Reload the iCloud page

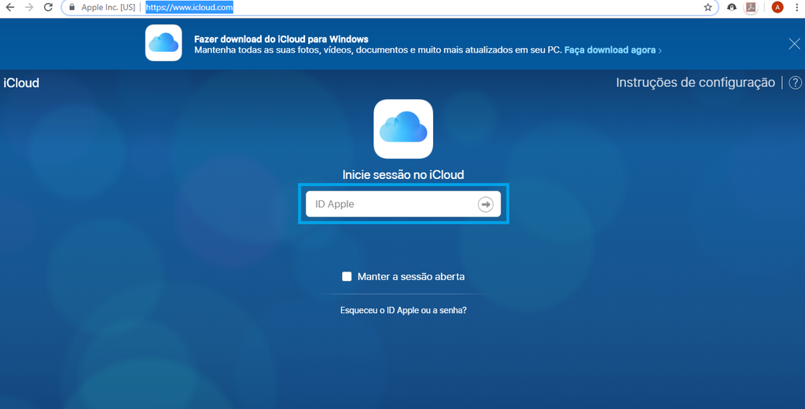48,7
